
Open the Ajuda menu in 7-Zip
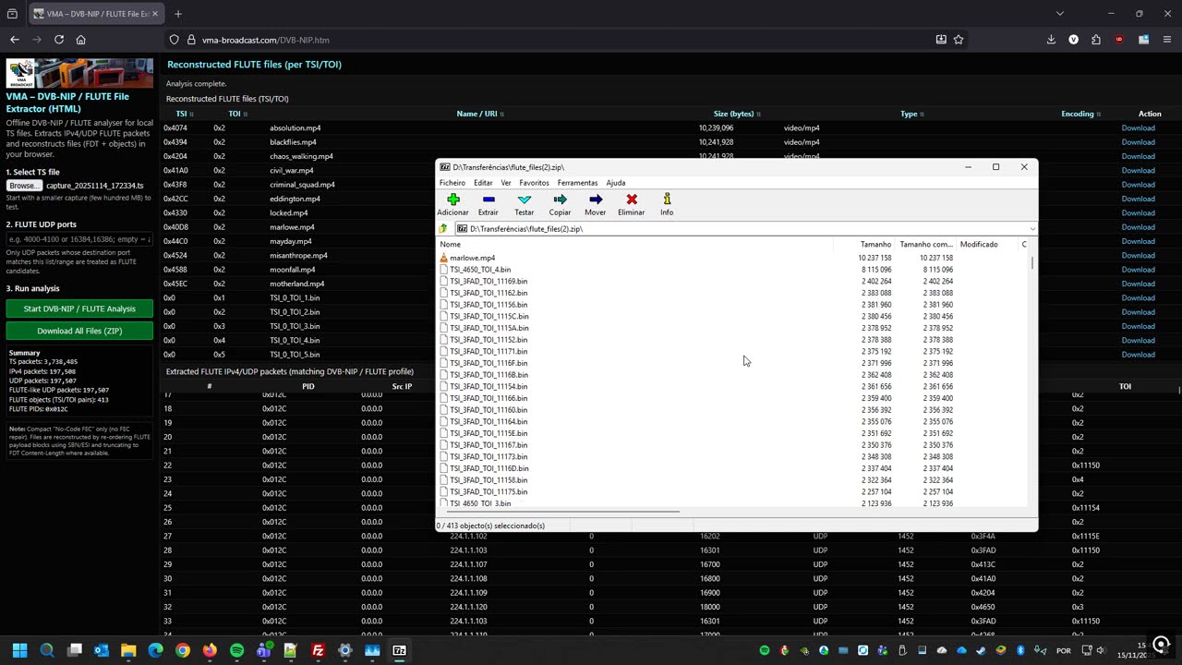click(615, 183)
